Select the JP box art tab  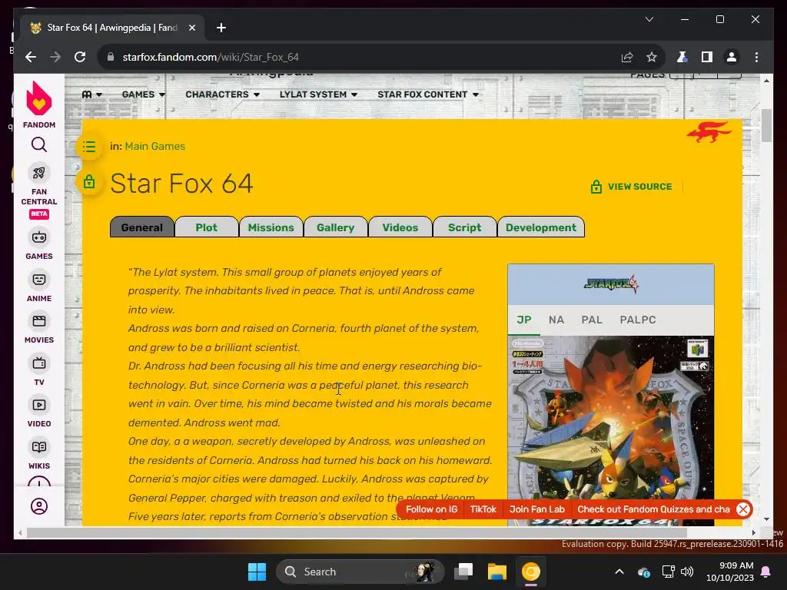click(524, 320)
